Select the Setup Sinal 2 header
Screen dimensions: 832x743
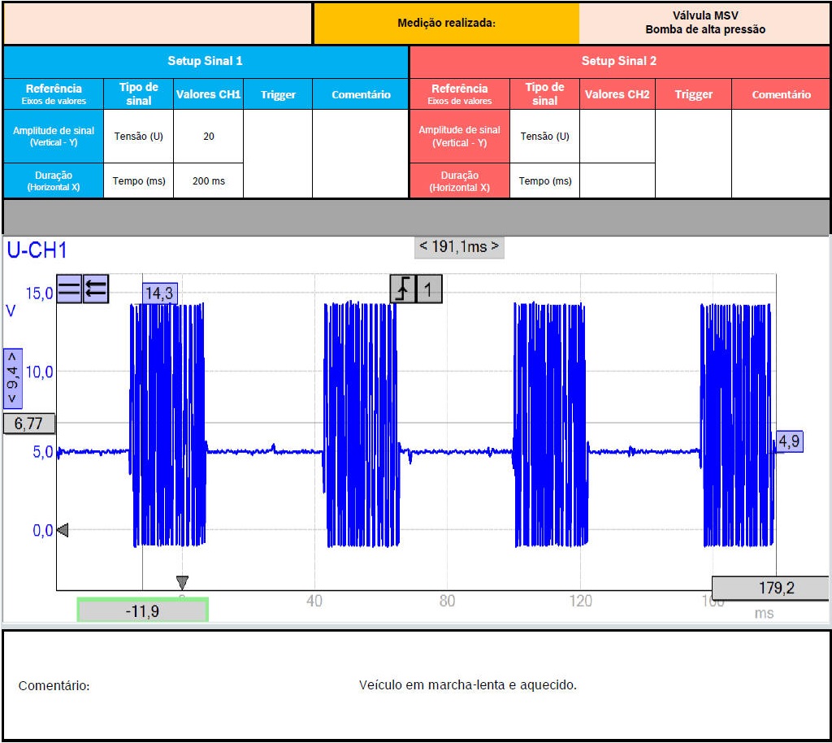[619, 61]
